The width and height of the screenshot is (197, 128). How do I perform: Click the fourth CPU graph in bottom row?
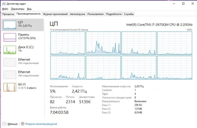tap(175, 68)
